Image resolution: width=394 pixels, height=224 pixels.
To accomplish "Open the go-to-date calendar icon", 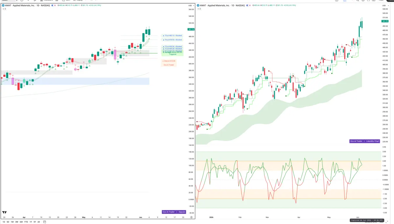I will (44, 222).
